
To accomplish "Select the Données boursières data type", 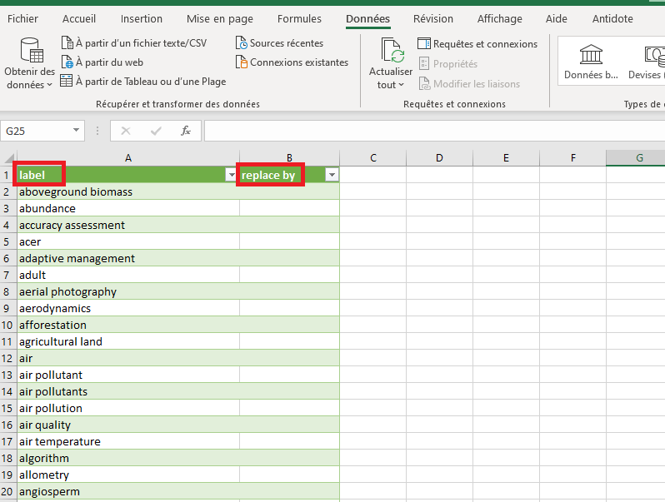I will (x=592, y=60).
